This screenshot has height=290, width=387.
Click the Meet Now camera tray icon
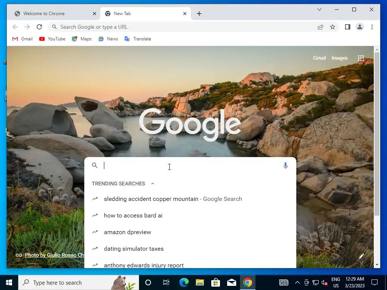(306, 282)
